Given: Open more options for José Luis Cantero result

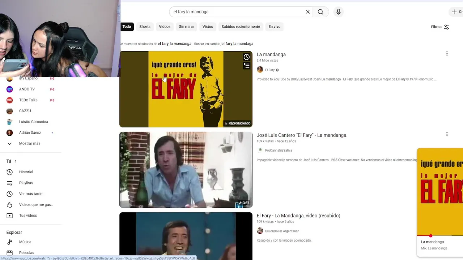Looking at the screenshot, I should click(447, 134).
